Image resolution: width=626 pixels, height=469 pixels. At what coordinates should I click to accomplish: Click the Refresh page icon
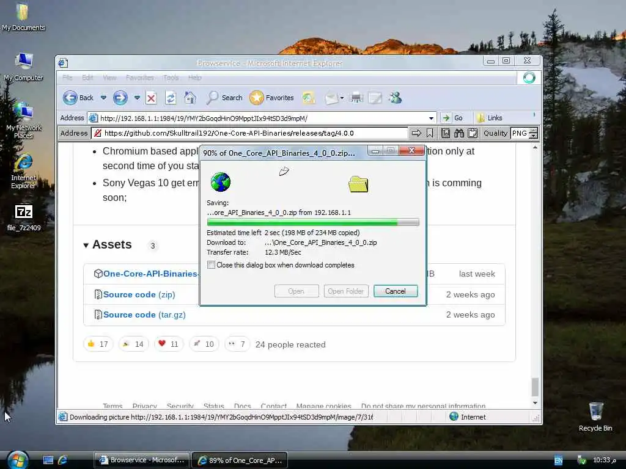(x=171, y=98)
